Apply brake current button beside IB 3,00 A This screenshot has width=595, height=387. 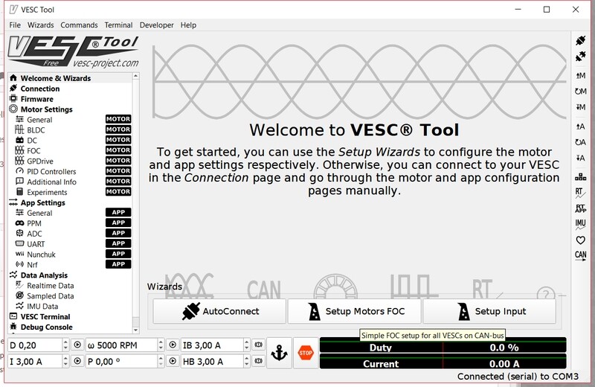pyautogui.click(x=258, y=345)
